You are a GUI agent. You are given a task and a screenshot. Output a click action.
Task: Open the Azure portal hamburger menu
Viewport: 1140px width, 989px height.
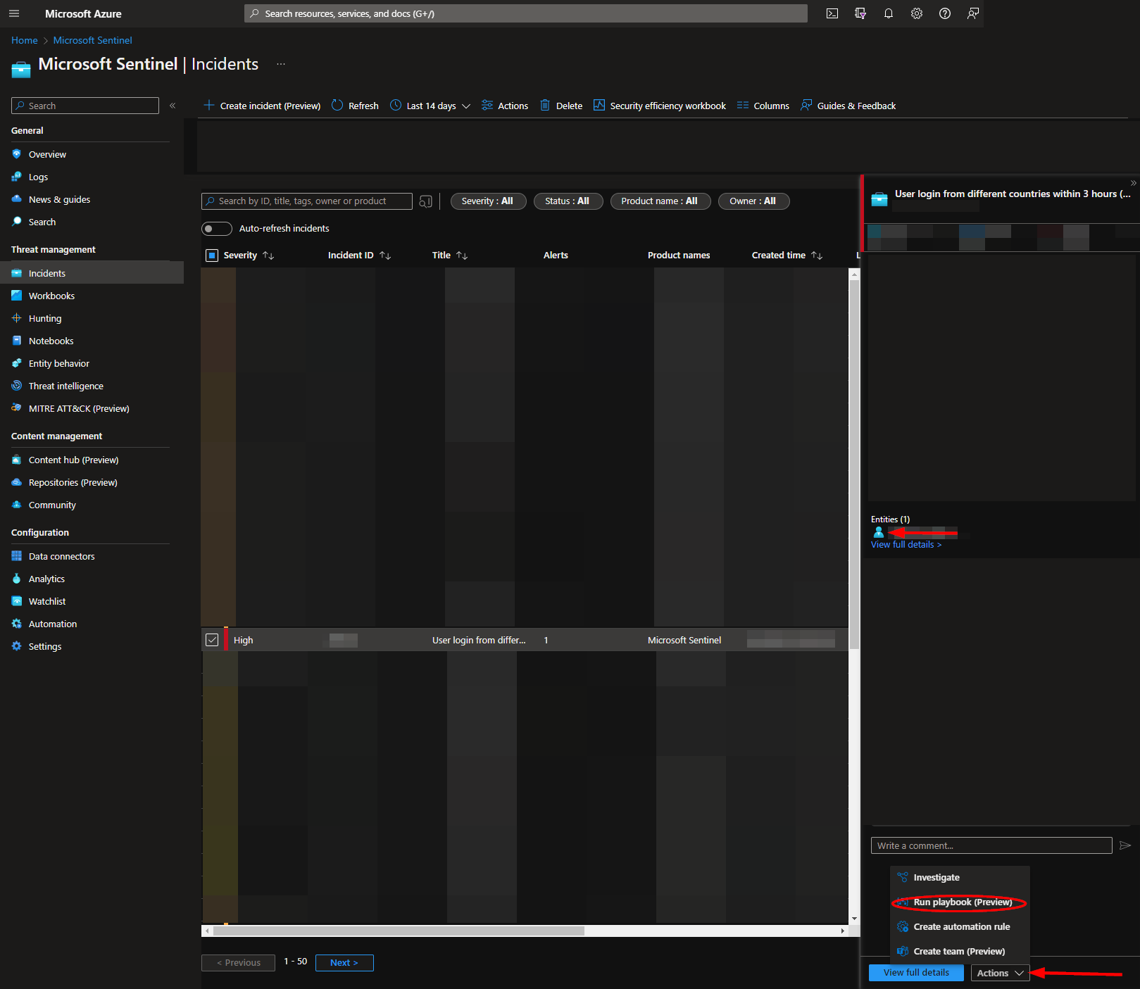14,13
